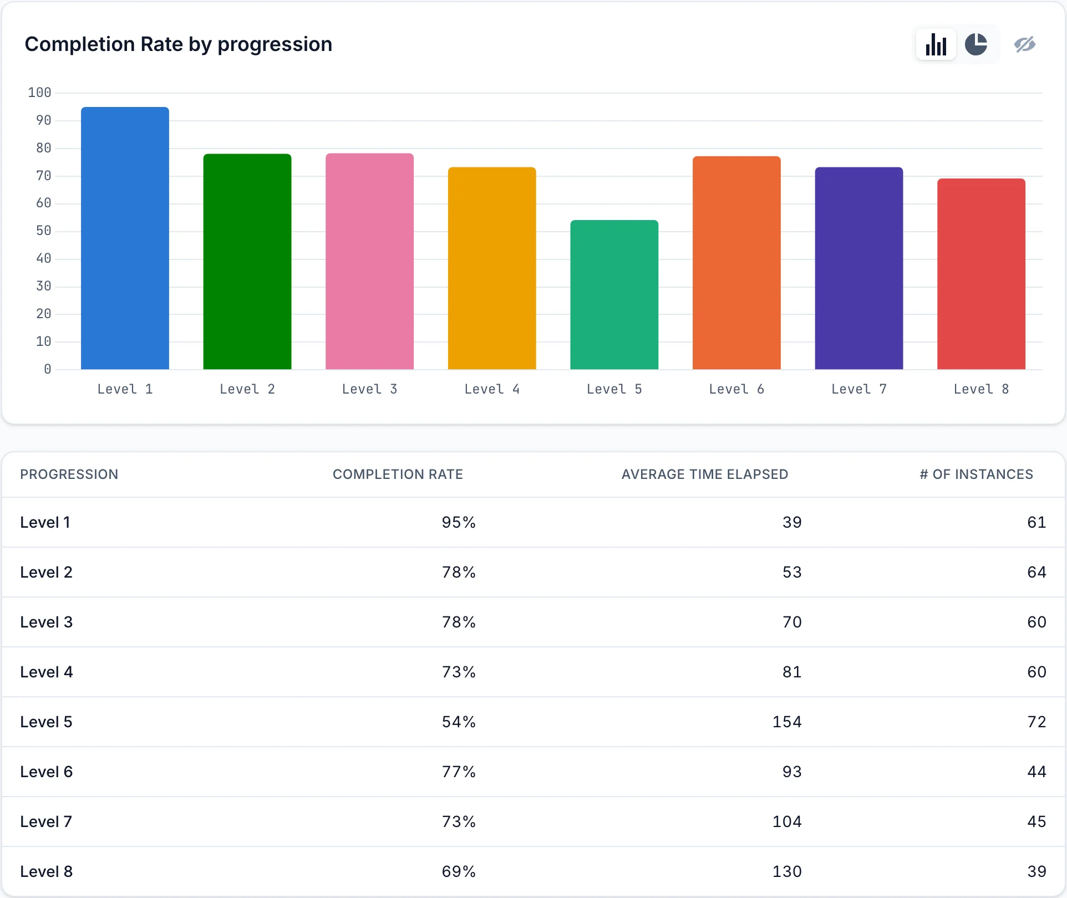Switch to pie chart view

(x=976, y=44)
